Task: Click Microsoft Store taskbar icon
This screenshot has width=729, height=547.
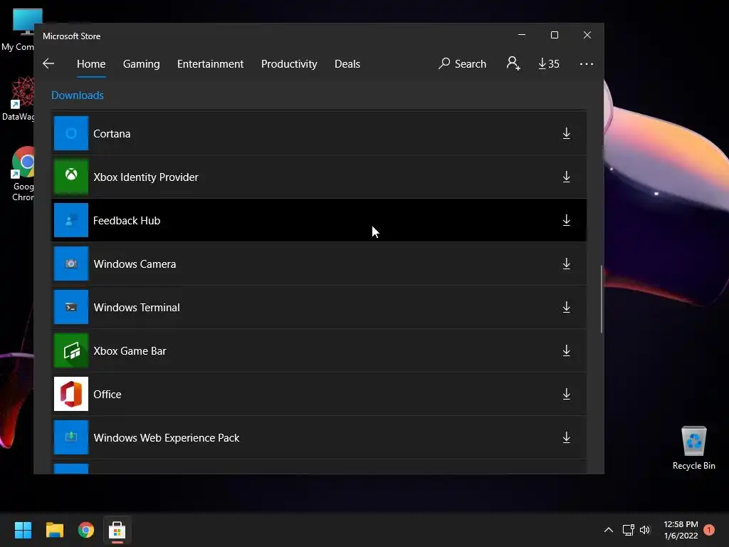Action: point(117,530)
